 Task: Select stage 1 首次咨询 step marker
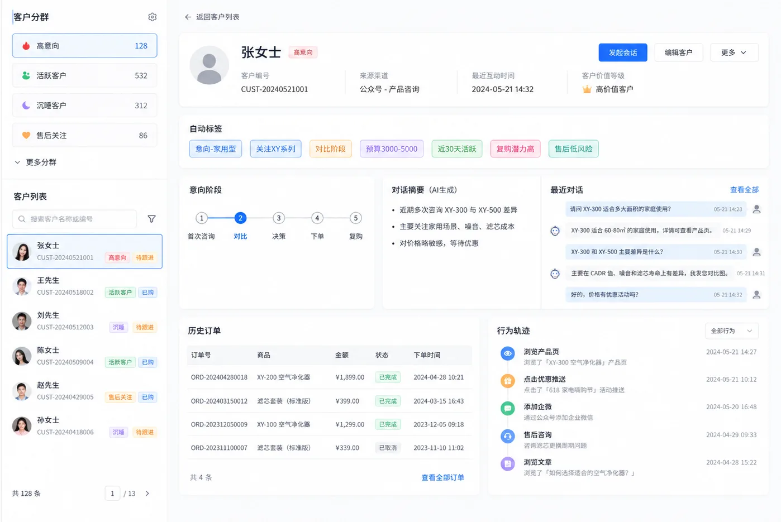[201, 218]
